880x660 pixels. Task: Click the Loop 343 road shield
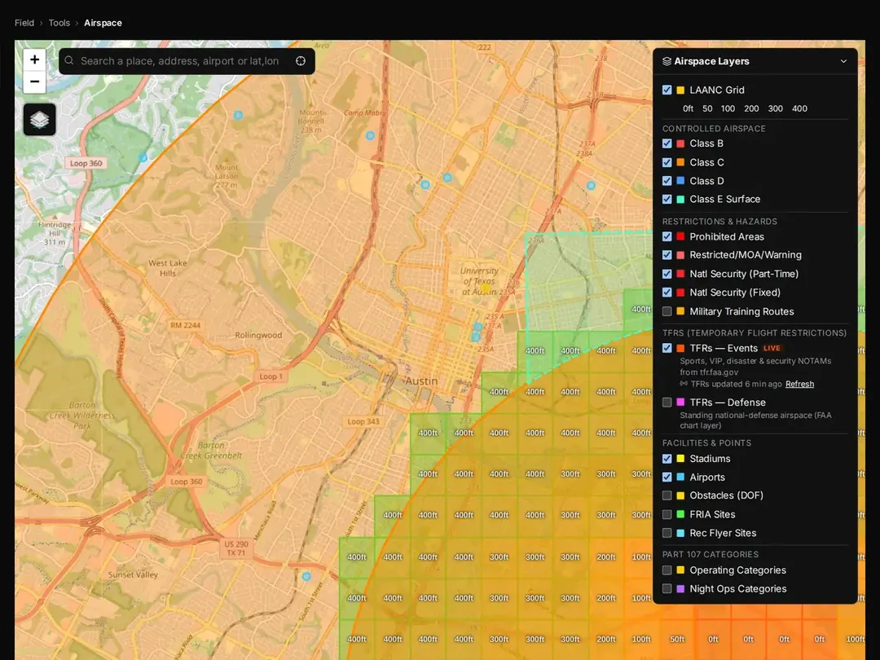pyautogui.click(x=363, y=421)
